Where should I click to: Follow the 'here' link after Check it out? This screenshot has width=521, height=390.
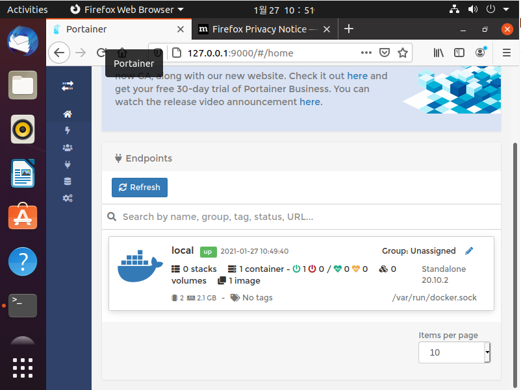click(357, 76)
